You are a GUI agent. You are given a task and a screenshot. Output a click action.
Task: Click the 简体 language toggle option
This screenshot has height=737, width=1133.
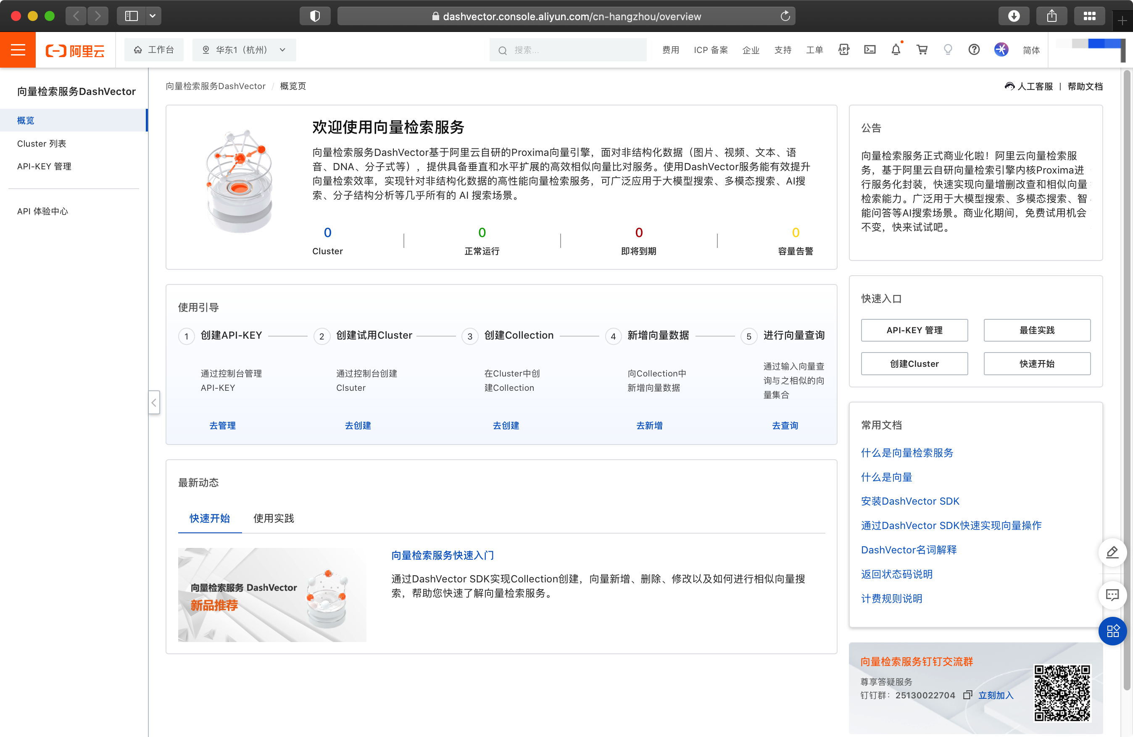click(x=1034, y=50)
